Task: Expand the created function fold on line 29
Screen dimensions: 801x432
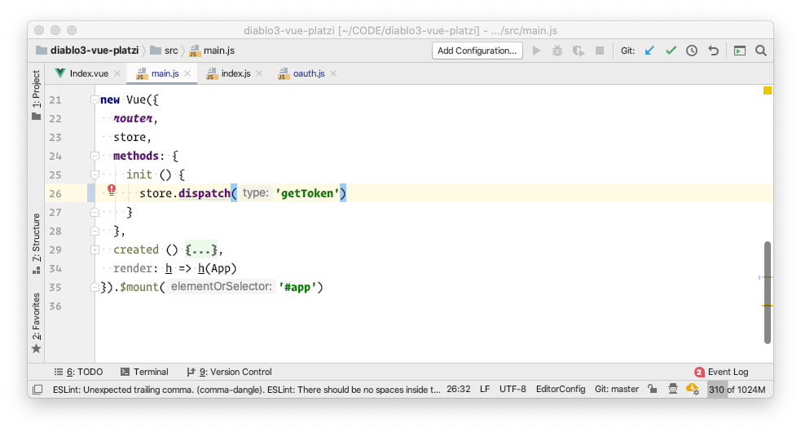Action: (x=95, y=249)
